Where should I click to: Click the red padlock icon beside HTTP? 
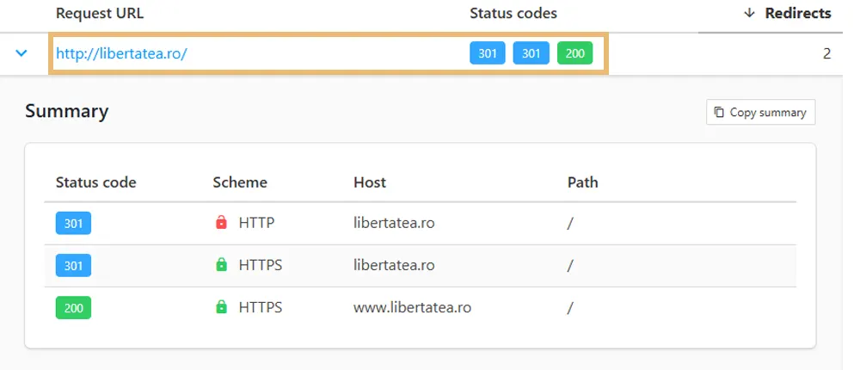click(221, 224)
